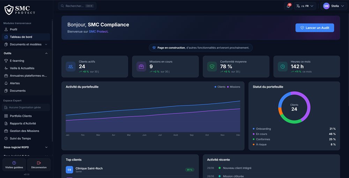349x178 pixels.
Task: Click the Conformité moyenne shield icon
Action: point(212,67)
